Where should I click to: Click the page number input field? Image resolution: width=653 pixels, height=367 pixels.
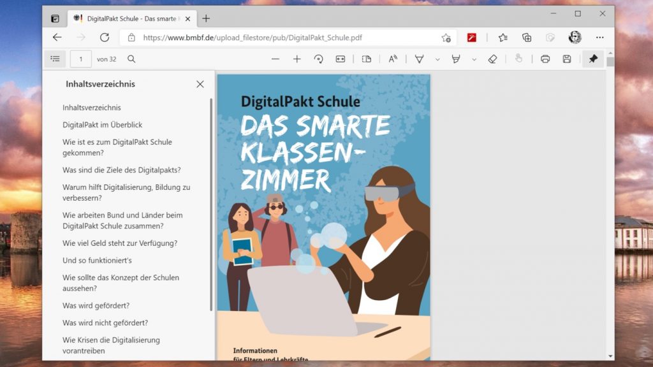(x=80, y=59)
